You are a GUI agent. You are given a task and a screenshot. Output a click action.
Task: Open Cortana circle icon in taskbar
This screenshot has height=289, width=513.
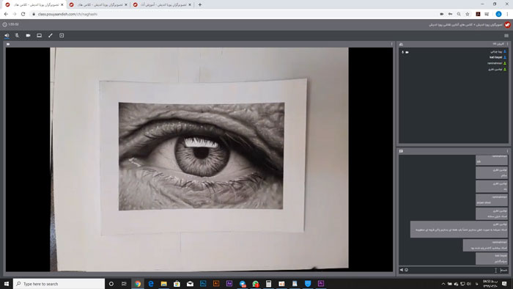coord(111,284)
